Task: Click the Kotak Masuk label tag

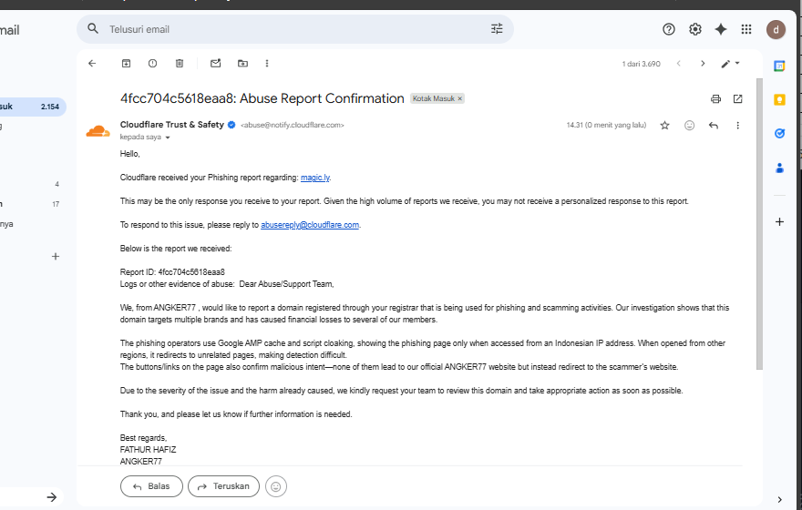Action: coord(433,98)
